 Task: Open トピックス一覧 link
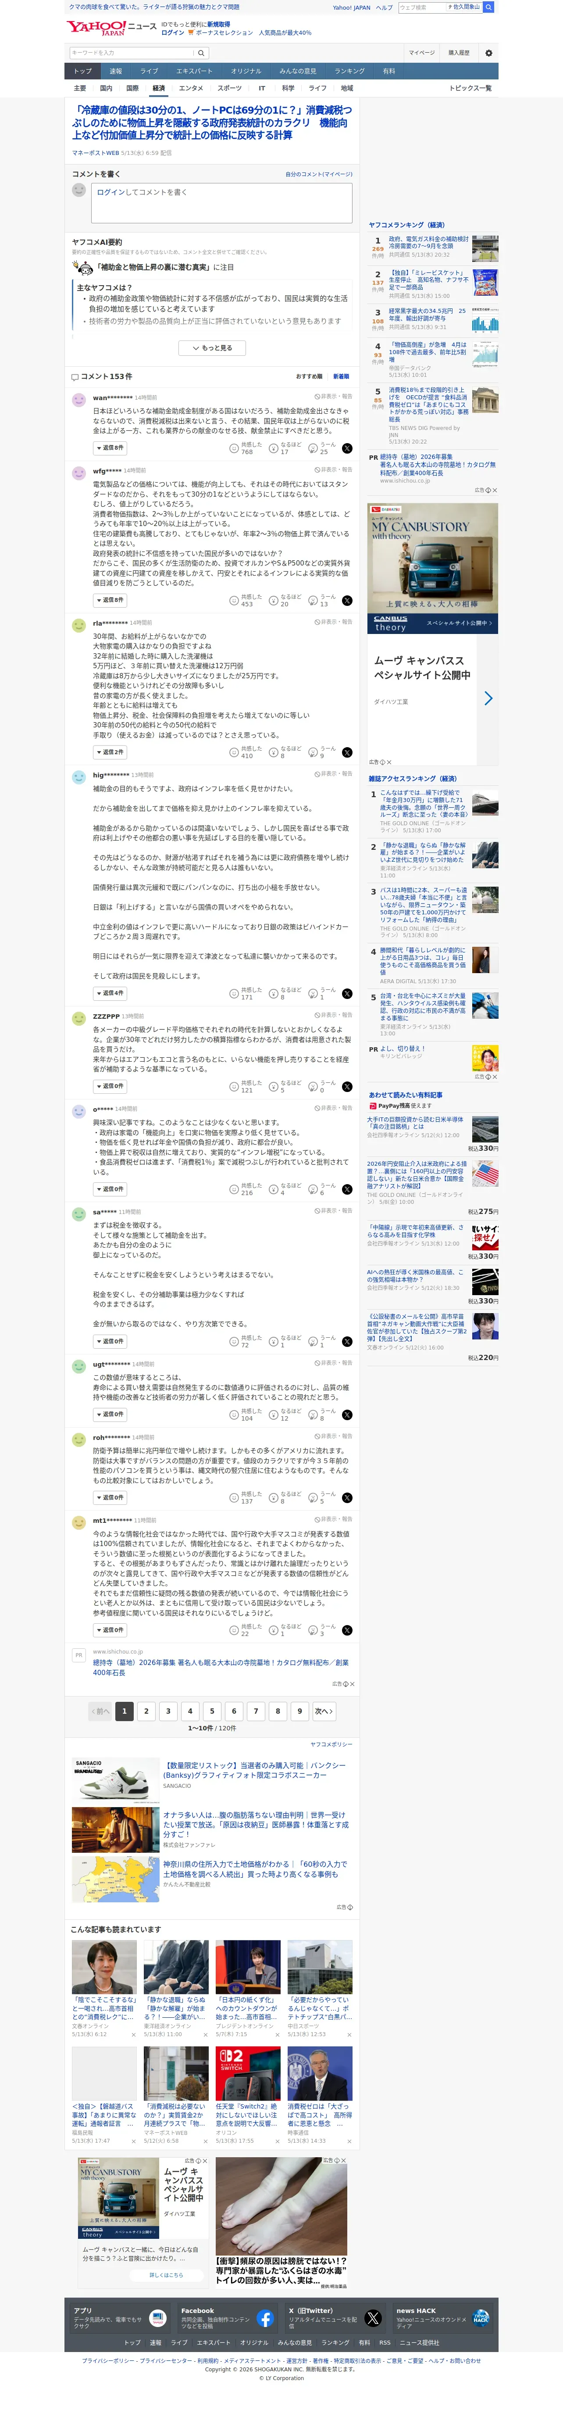pos(470,89)
